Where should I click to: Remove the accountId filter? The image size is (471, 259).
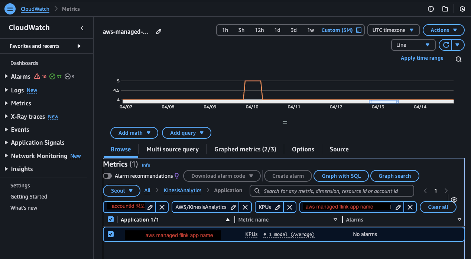tap(162, 207)
